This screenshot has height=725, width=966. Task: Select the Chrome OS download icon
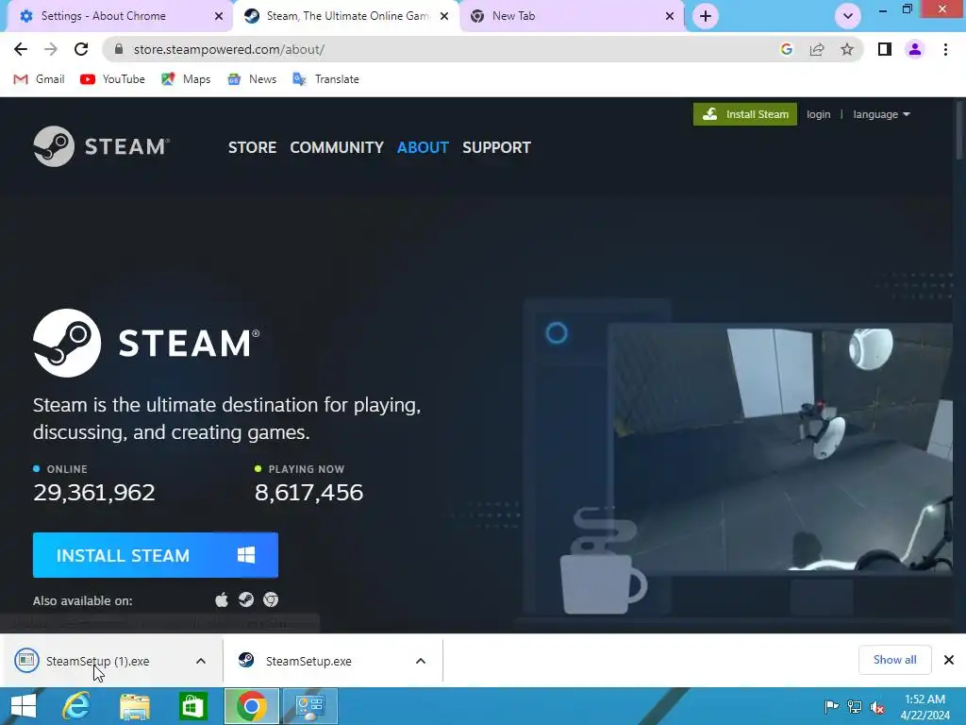(271, 599)
